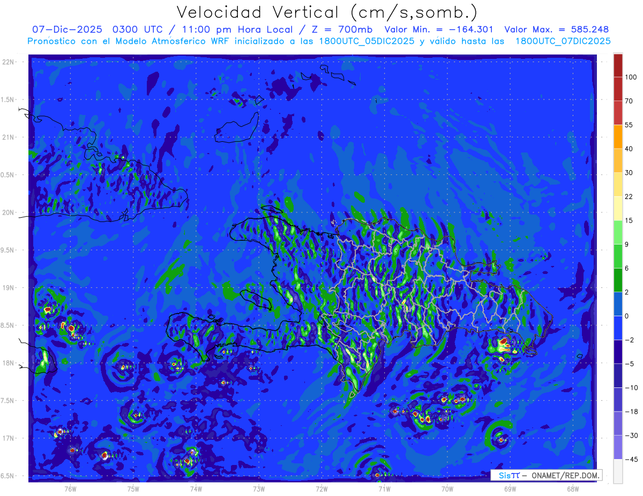Click the color bar segment between 100 and 70

tap(618, 89)
